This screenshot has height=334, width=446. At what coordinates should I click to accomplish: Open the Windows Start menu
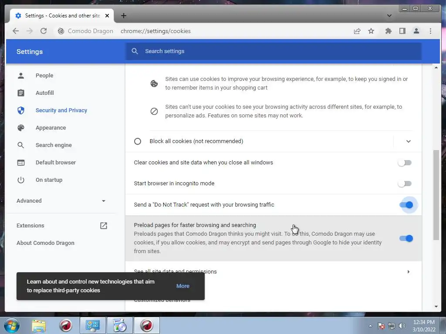pyautogui.click(x=12, y=326)
